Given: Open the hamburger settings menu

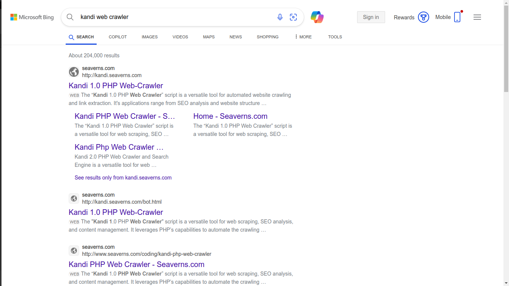Looking at the screenshot, I should [x=477, y=17].
